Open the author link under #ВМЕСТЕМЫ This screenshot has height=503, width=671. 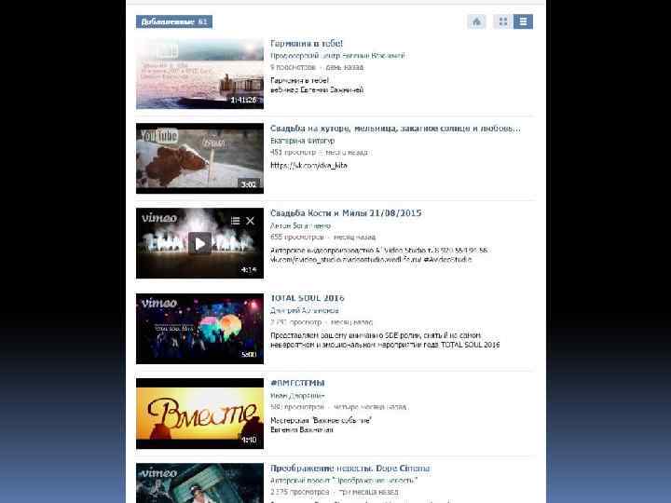[297, 396]
